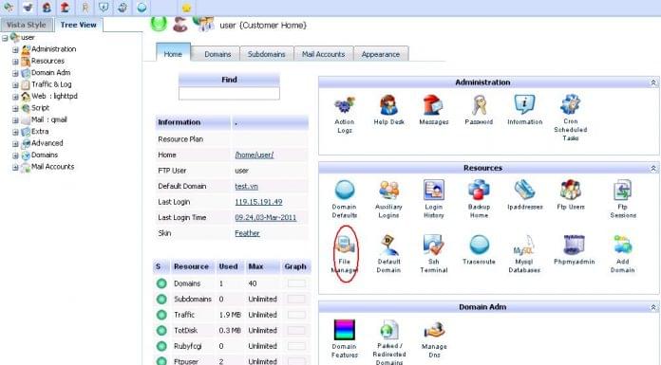
Task: Open Manage Dns icon
Action: click(434, 331)
